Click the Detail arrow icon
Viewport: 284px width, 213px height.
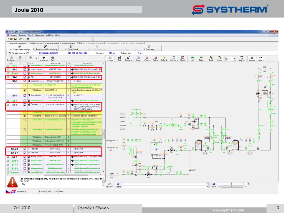(118, 185)
